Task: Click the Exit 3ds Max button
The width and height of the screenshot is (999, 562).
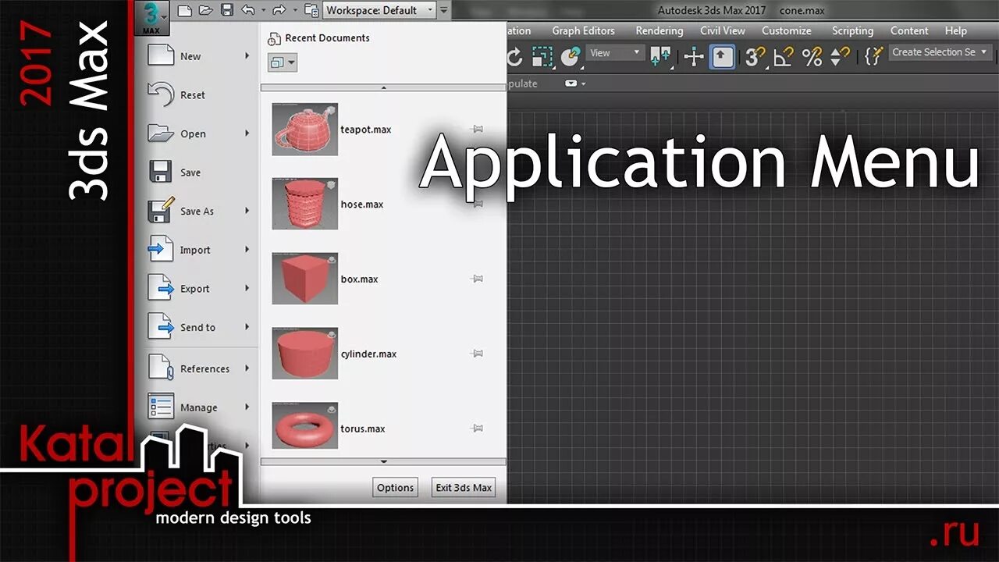Action: click(464, 488)
